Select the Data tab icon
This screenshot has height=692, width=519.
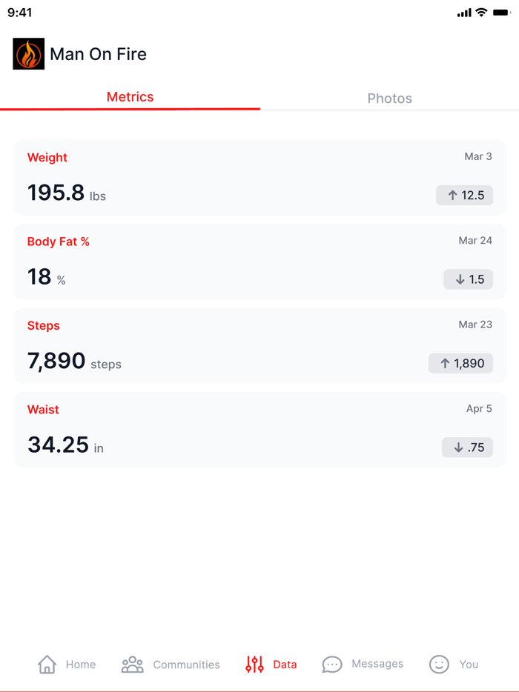tap(254, 664)
